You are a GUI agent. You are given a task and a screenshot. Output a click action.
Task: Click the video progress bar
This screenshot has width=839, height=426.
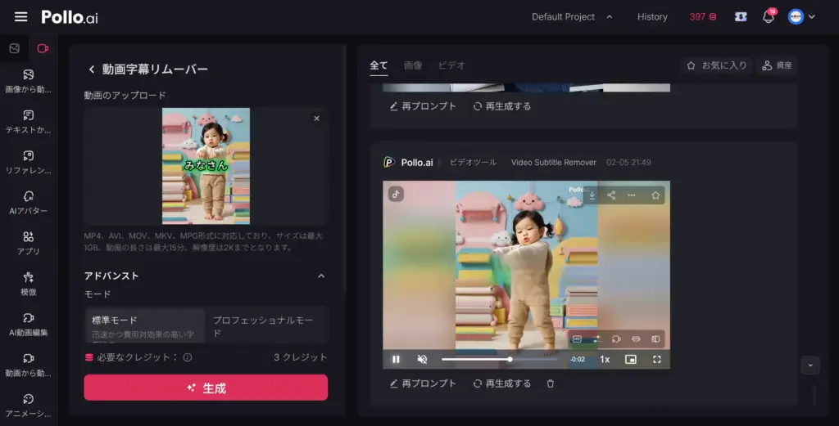coord(500,359)
